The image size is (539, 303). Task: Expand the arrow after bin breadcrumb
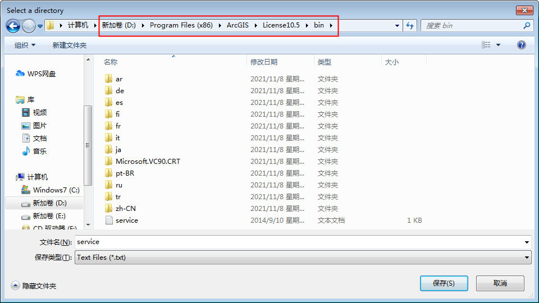click(x=331, y=25)
